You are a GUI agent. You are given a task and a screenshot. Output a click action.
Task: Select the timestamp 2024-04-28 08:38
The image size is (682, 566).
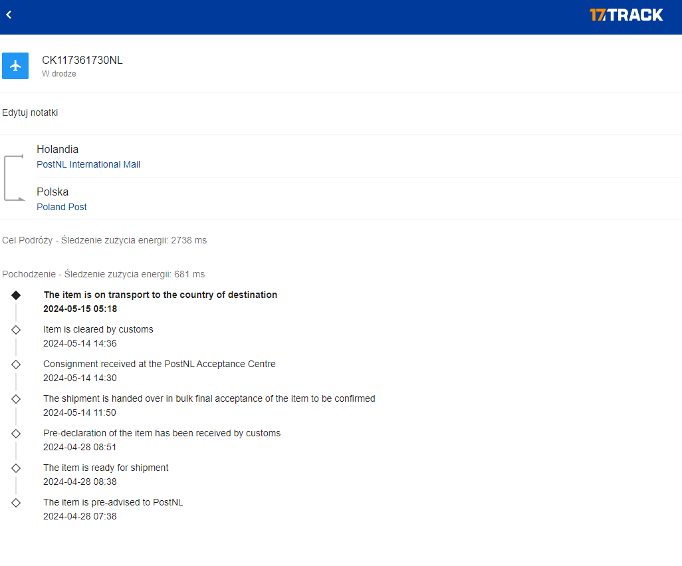click(80, 482)
